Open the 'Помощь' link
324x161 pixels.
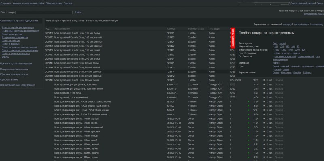click(68, 4)
